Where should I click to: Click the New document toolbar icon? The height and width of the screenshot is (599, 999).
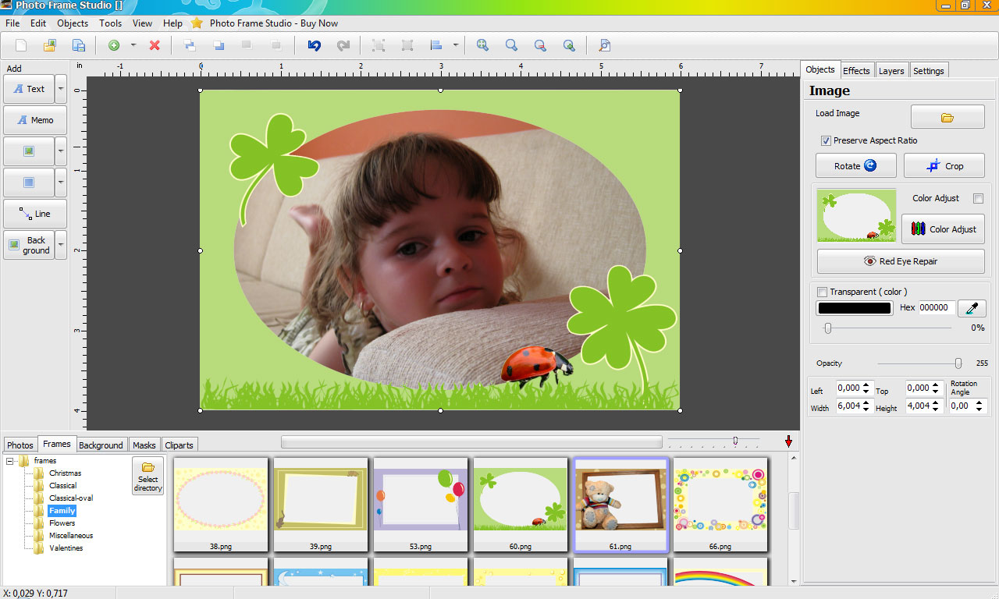click(x=21, y=45)
